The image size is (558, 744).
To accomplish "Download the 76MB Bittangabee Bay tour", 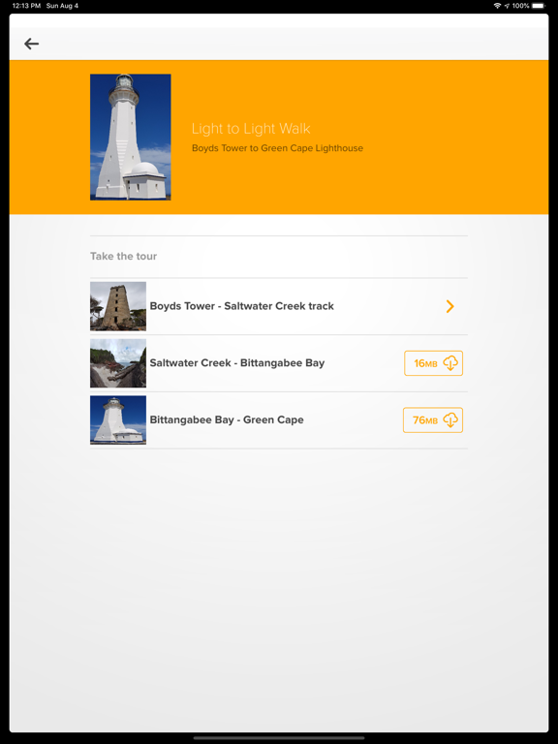I will point(433,420).
